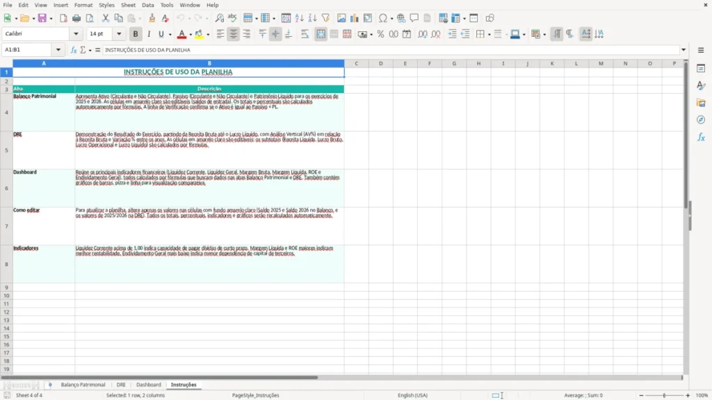Screen dimensions: 712x400
Task: Select the Dashboard cell in column A
Action: [44, 188]
